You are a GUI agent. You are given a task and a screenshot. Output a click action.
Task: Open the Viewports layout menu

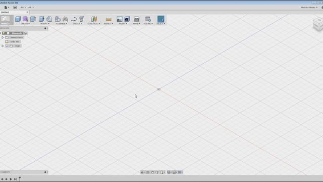tap(180, 172)
